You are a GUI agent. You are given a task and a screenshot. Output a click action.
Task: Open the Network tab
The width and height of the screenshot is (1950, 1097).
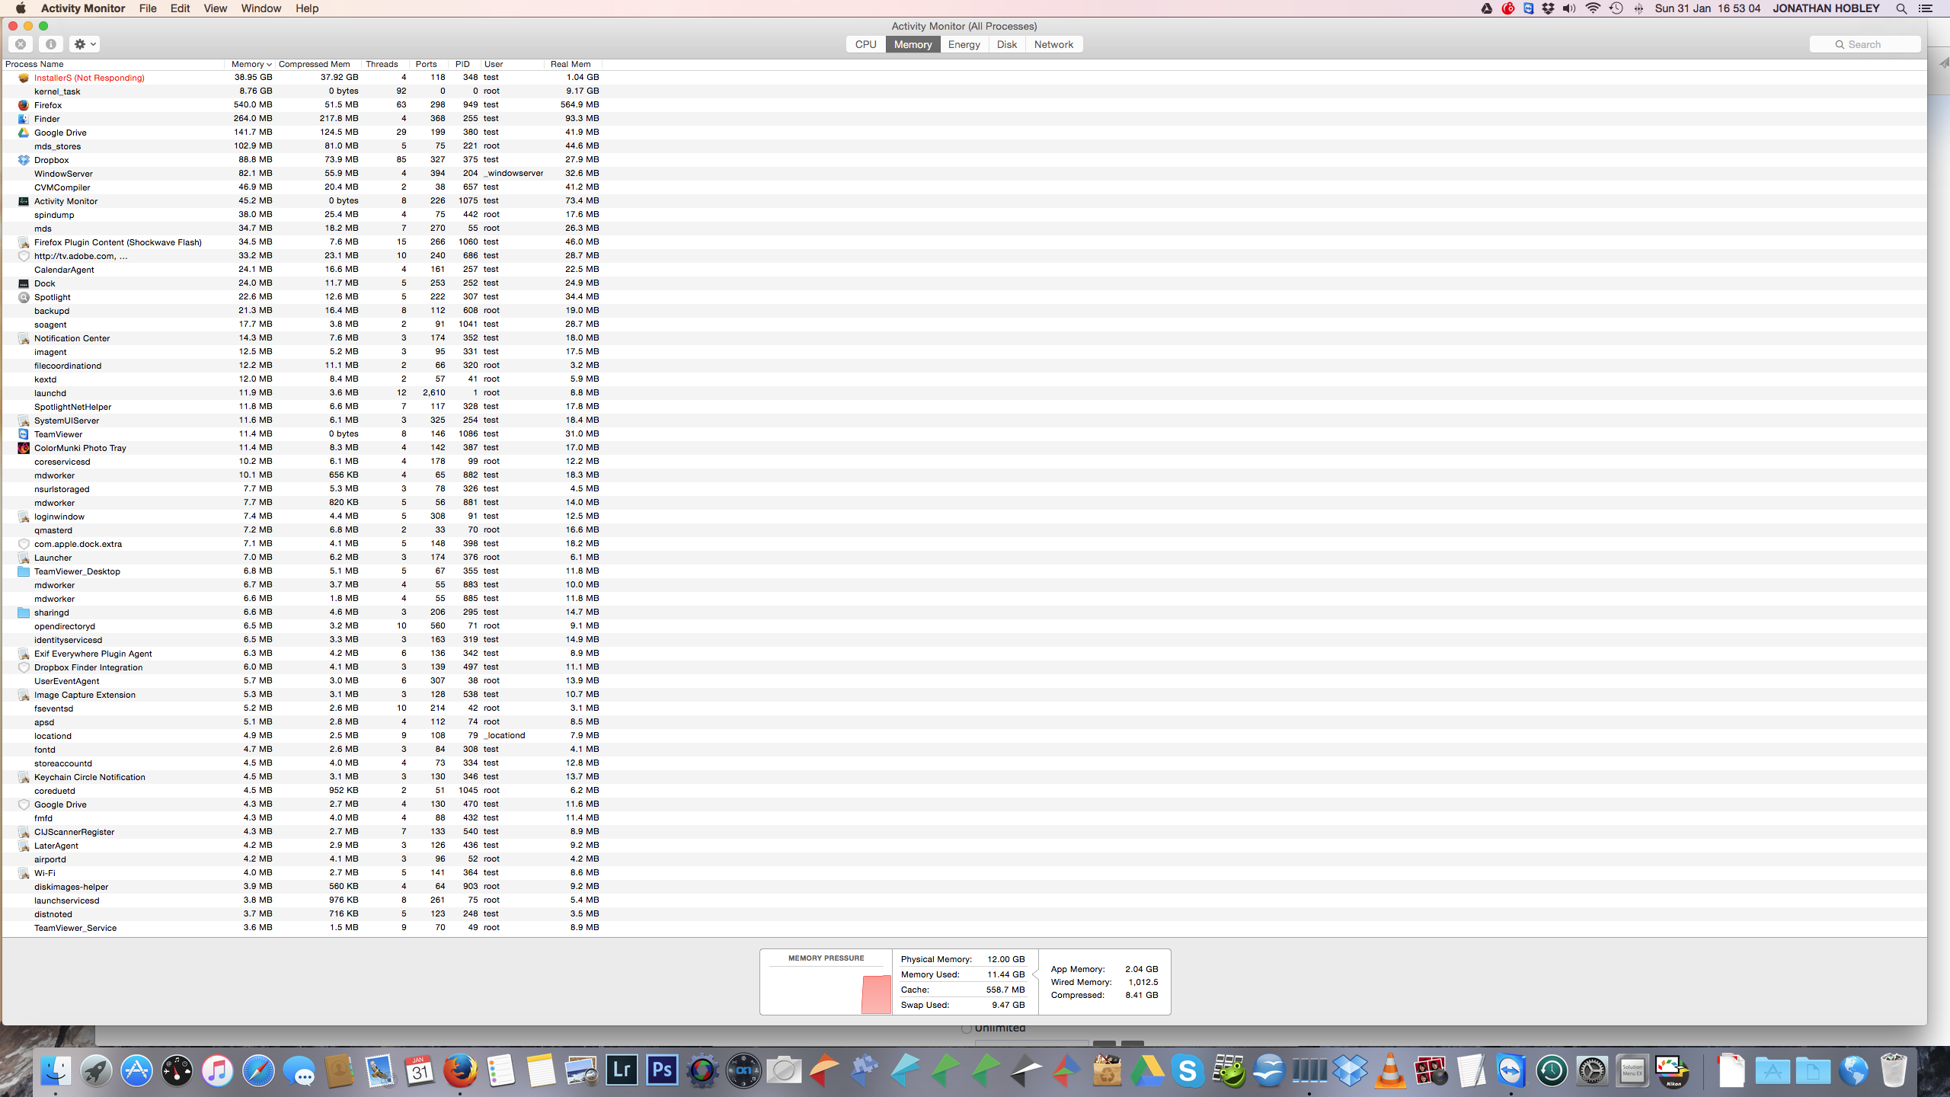click(x=1053, y=44)
